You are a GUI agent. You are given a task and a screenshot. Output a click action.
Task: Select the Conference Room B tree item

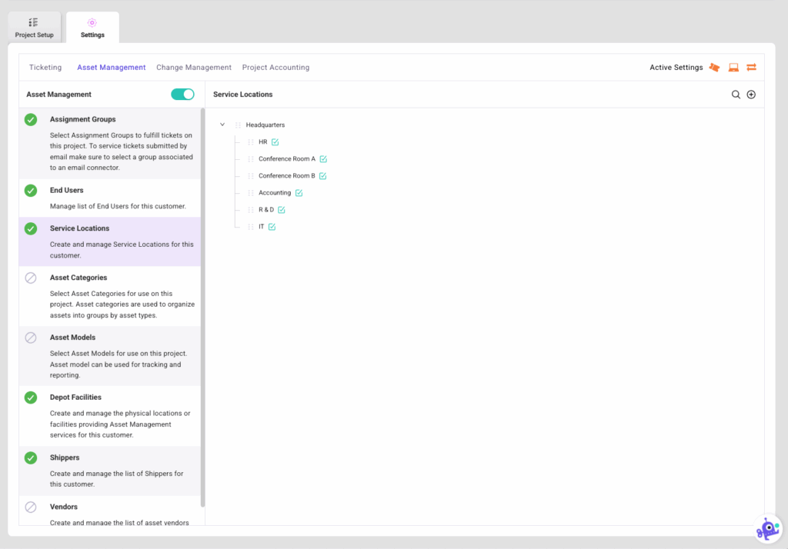[x=287, y=175]
